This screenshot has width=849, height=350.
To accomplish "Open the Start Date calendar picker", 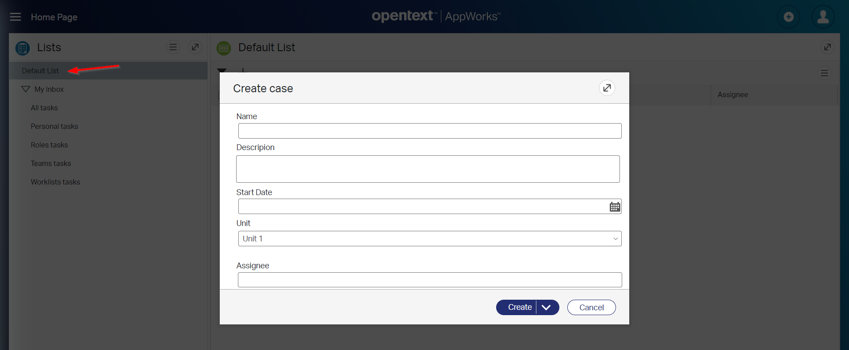I will 615,207.
